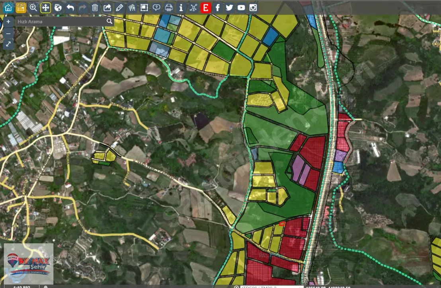Activate the info identify tool
The image size is (441, 288).
coord(181,8)
